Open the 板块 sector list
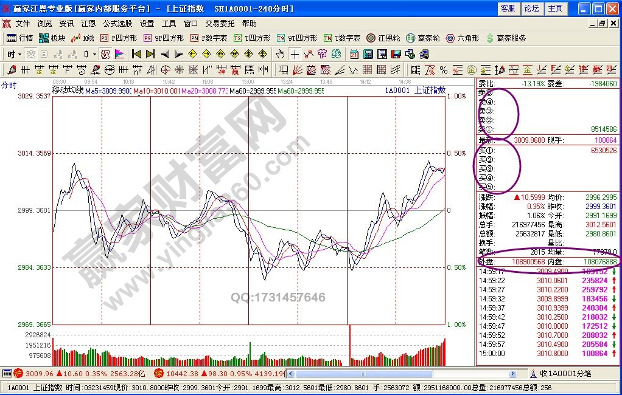 tap(52, 38)
